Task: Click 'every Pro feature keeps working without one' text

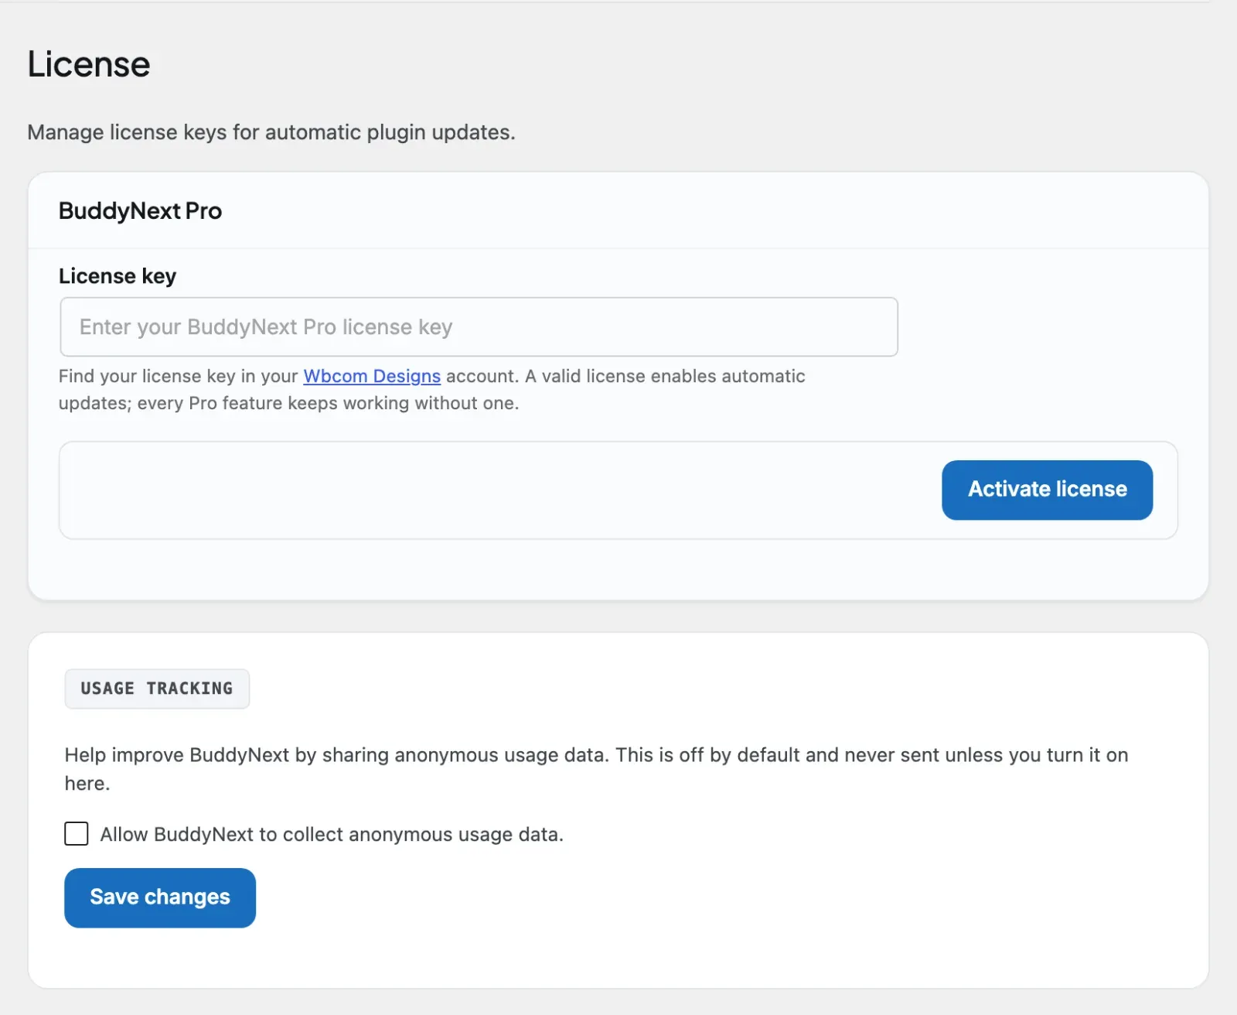Action: (328, 403)
